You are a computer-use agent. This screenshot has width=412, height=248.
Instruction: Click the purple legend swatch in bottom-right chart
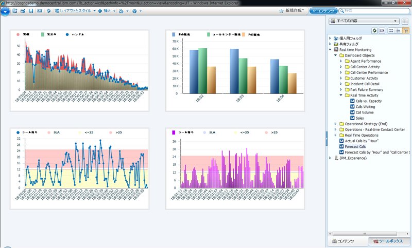point(174,132)
